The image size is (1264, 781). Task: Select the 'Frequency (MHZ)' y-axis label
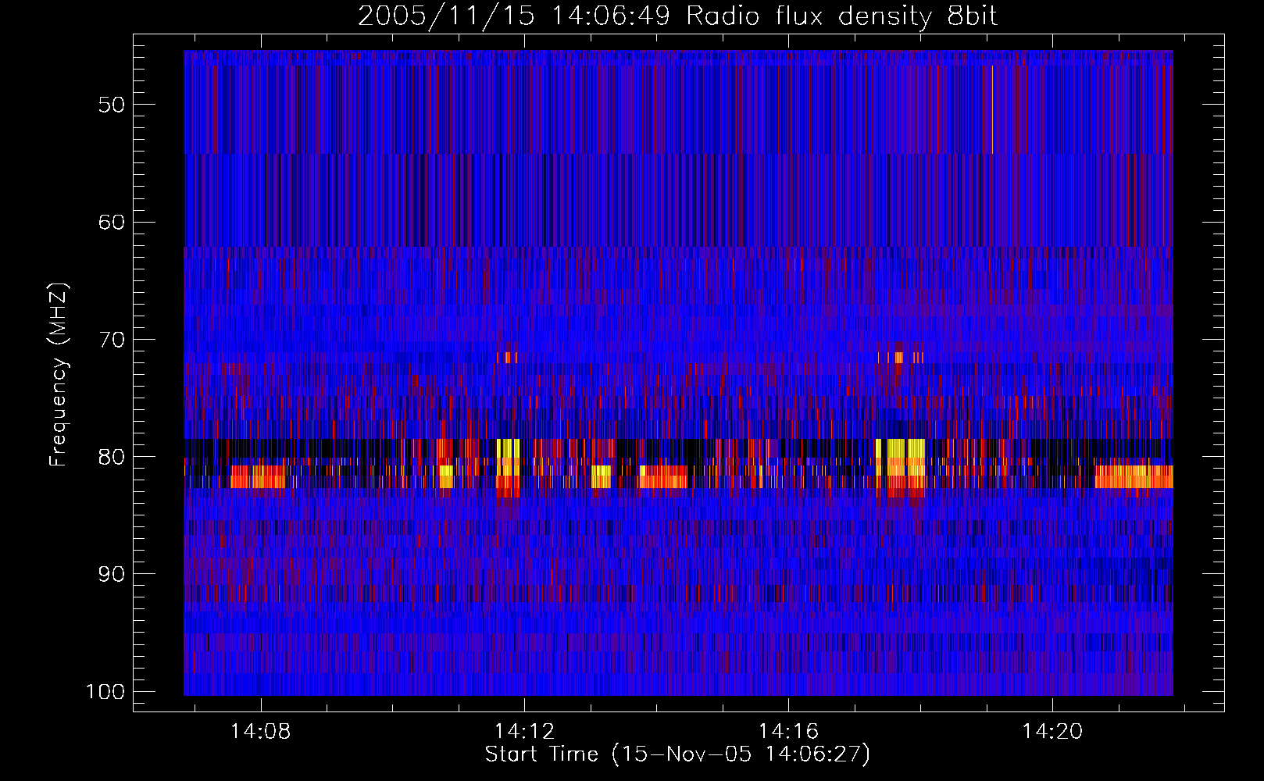pos(59,375)
